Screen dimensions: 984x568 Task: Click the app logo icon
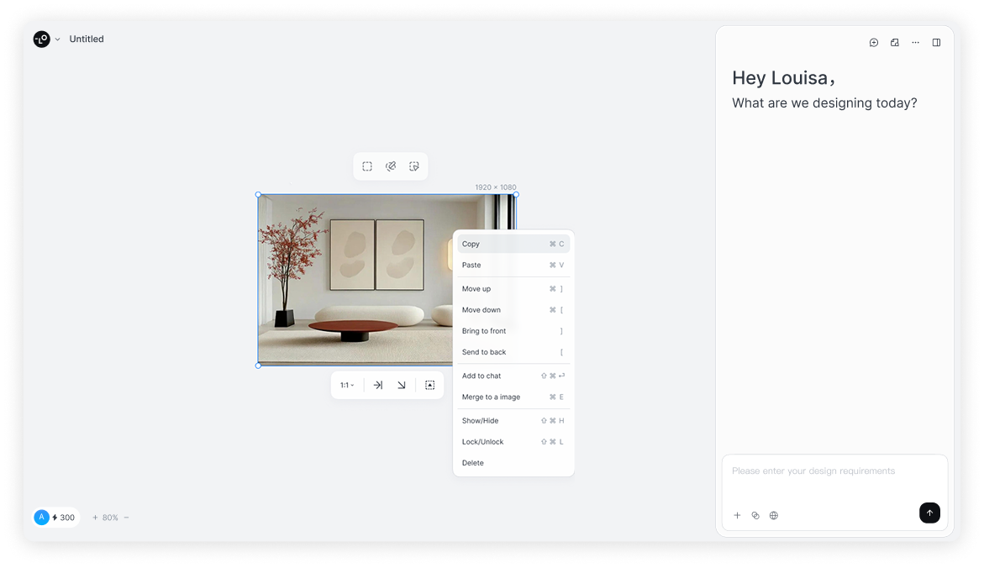click(x=41, y=39)
